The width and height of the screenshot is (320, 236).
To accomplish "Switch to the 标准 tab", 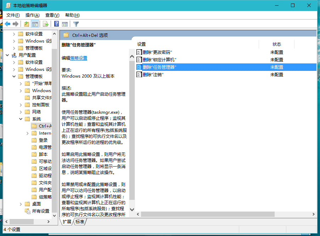I will [80, 221].
